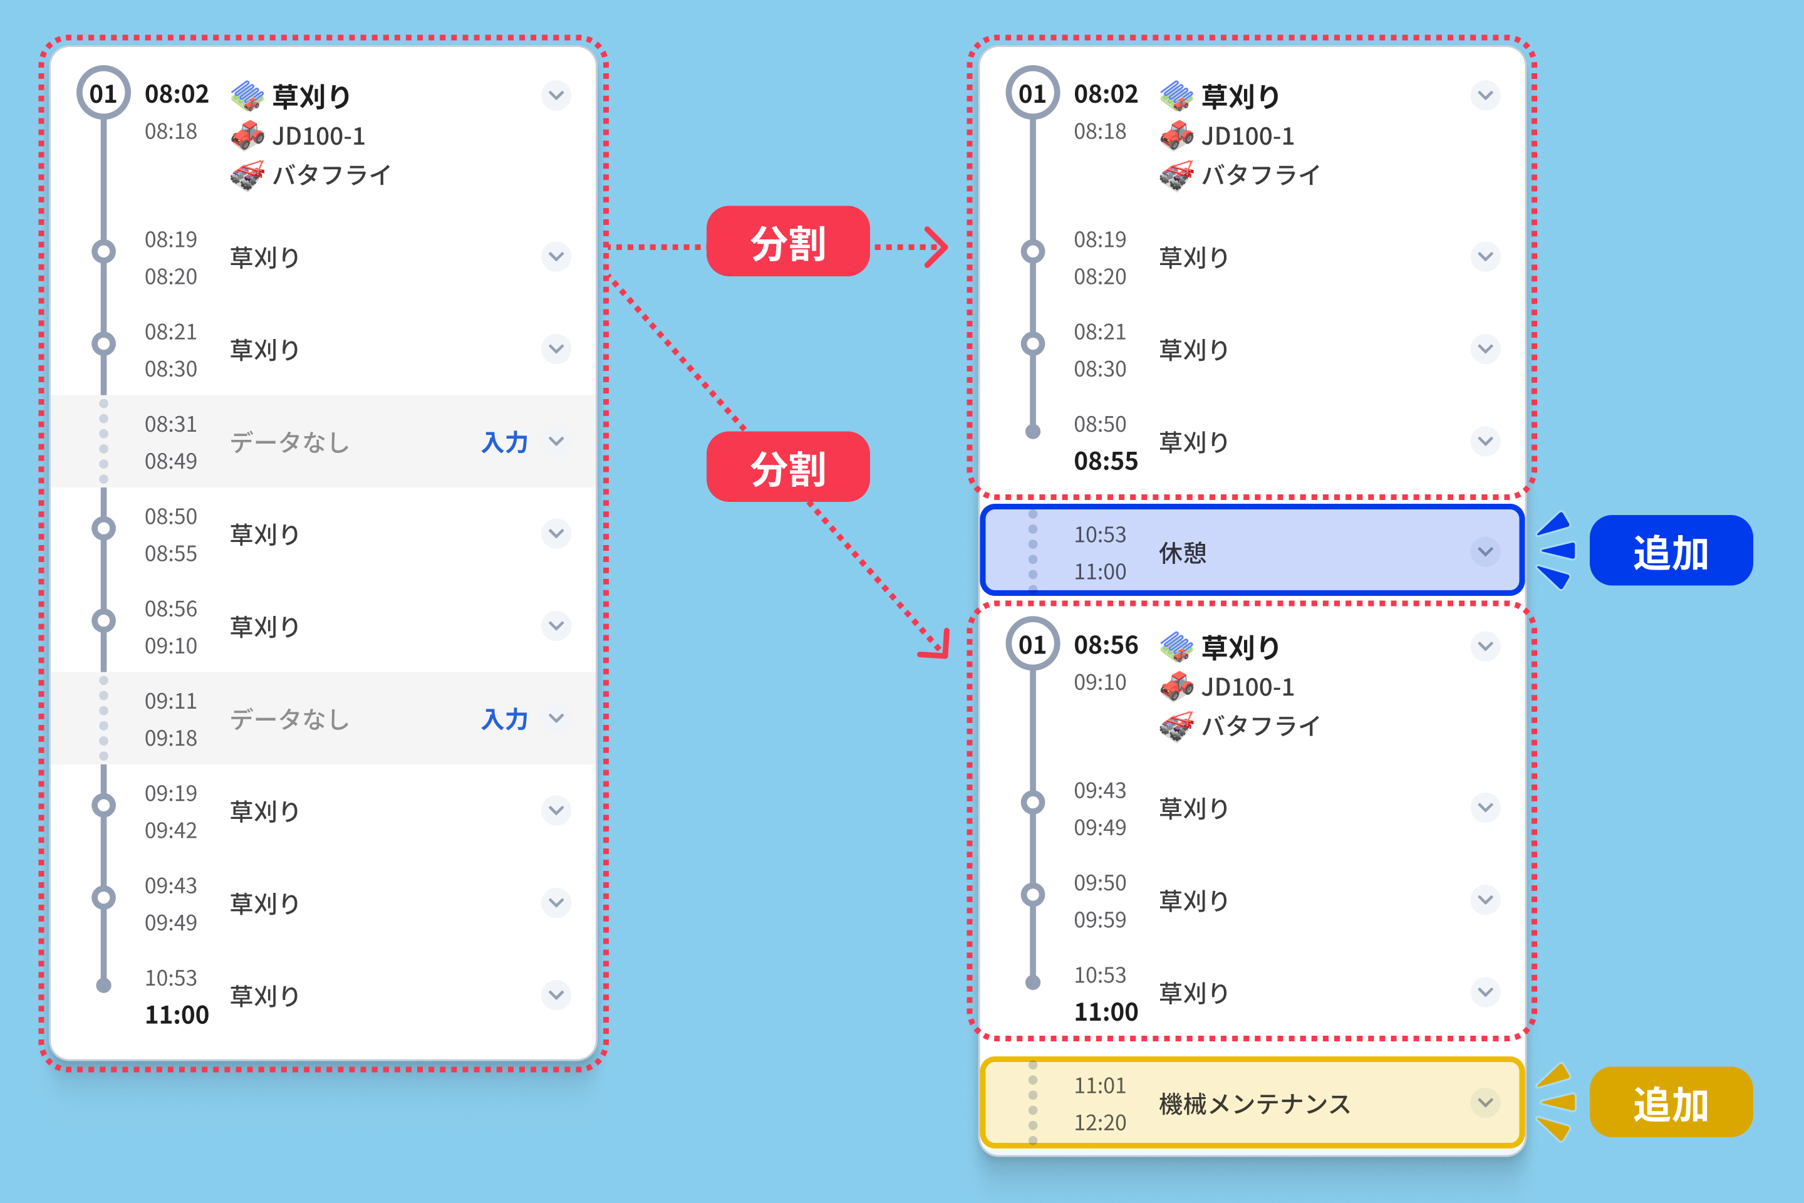Click JD100-1 text in the left panel

[318, 136]
